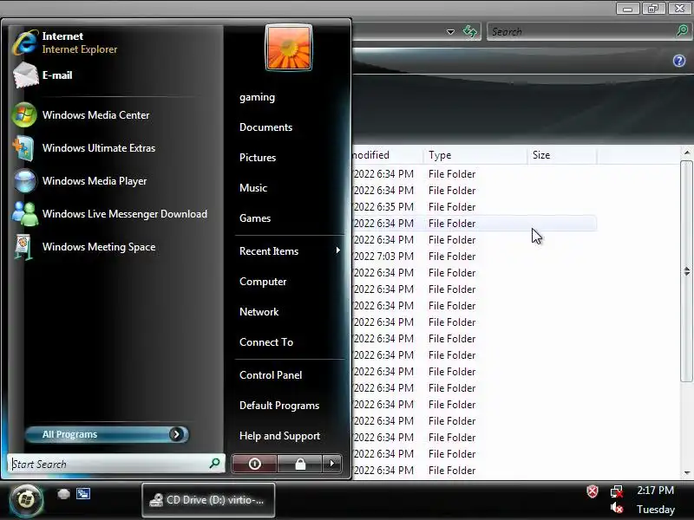Open Pictures from Start menu
The height and width of the screenshot is (520, 694).
[x=258, y=158]
